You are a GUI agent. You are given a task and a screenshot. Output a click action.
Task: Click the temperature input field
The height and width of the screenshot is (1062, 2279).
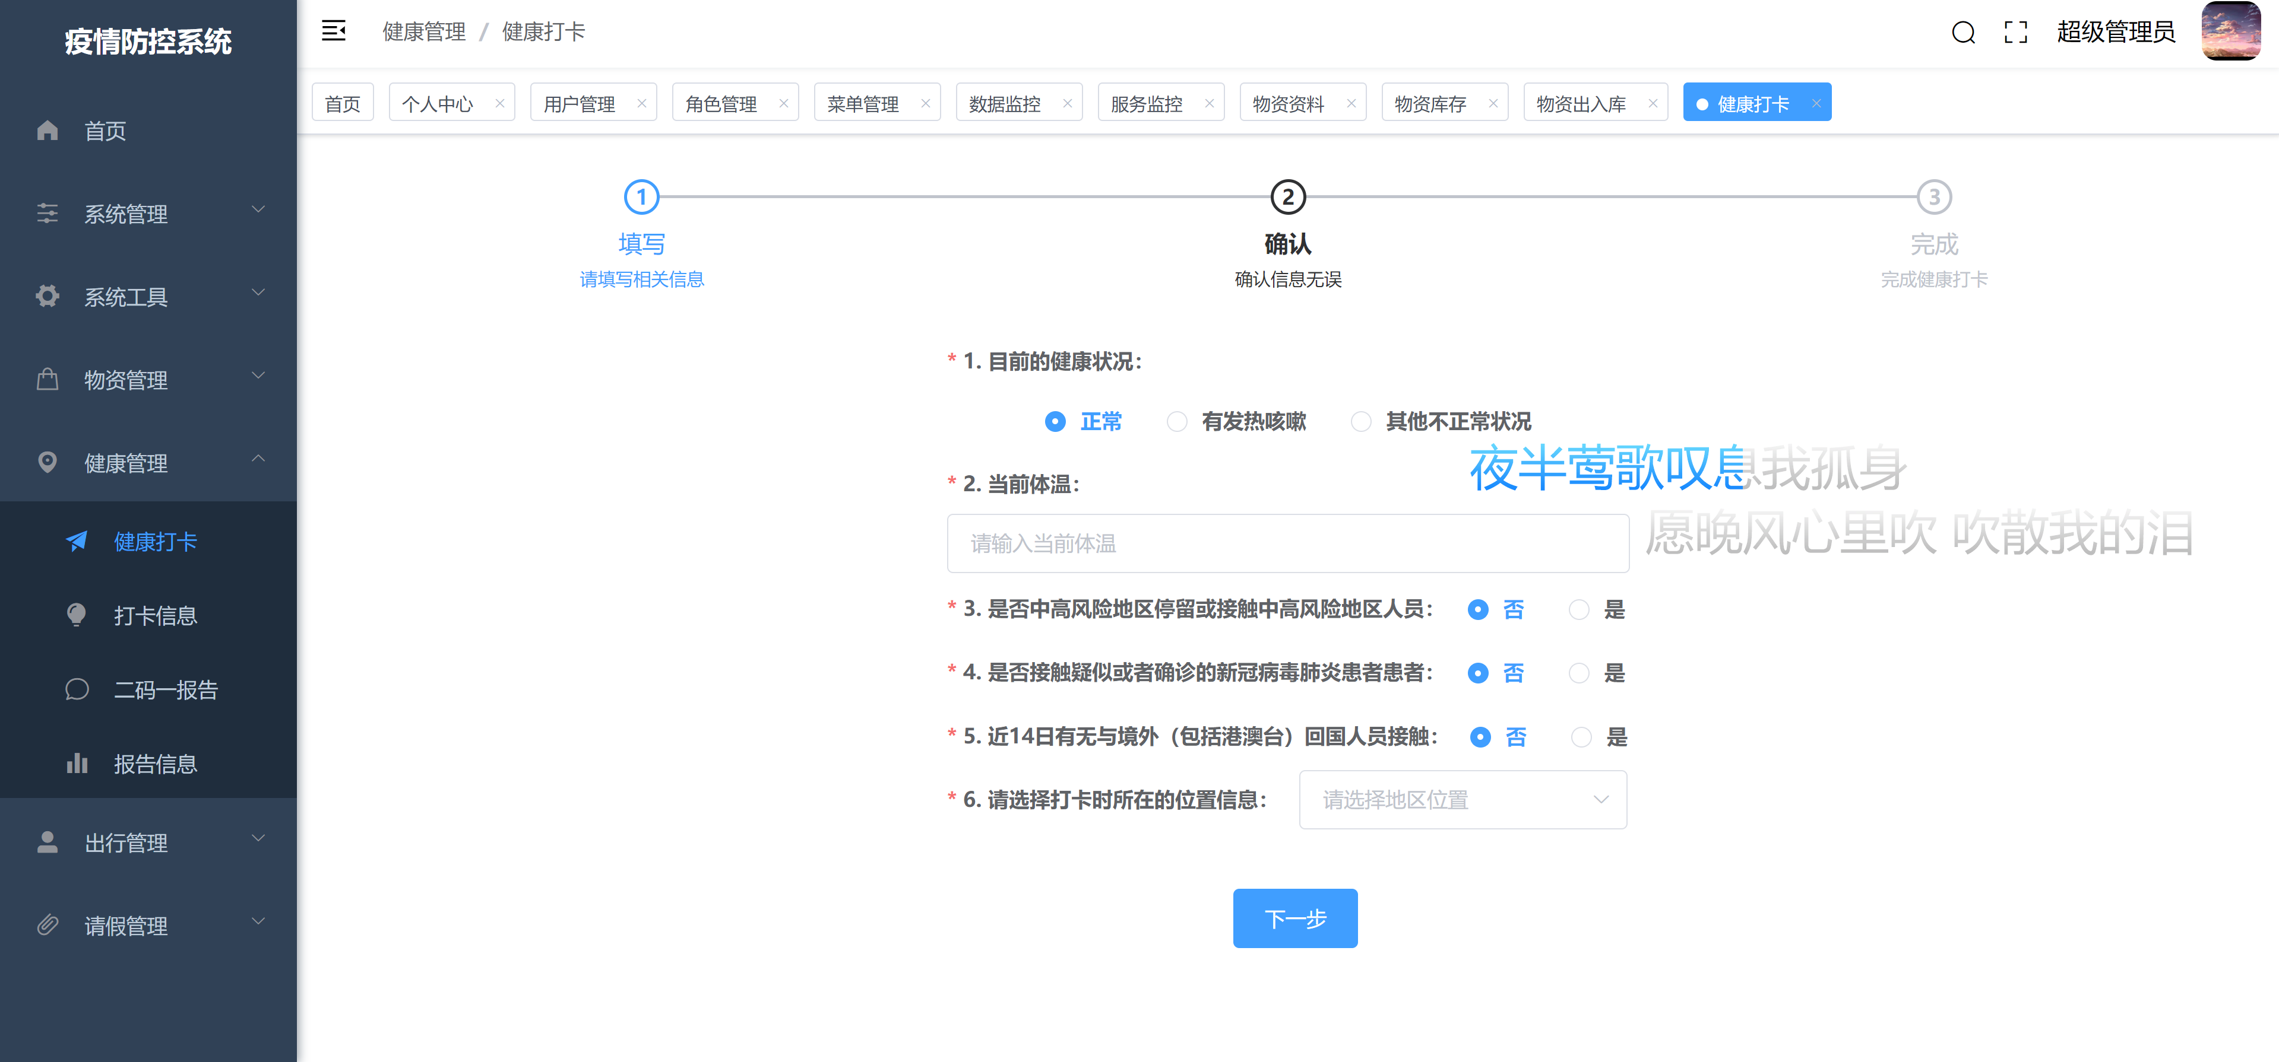tap(1288, 543)
